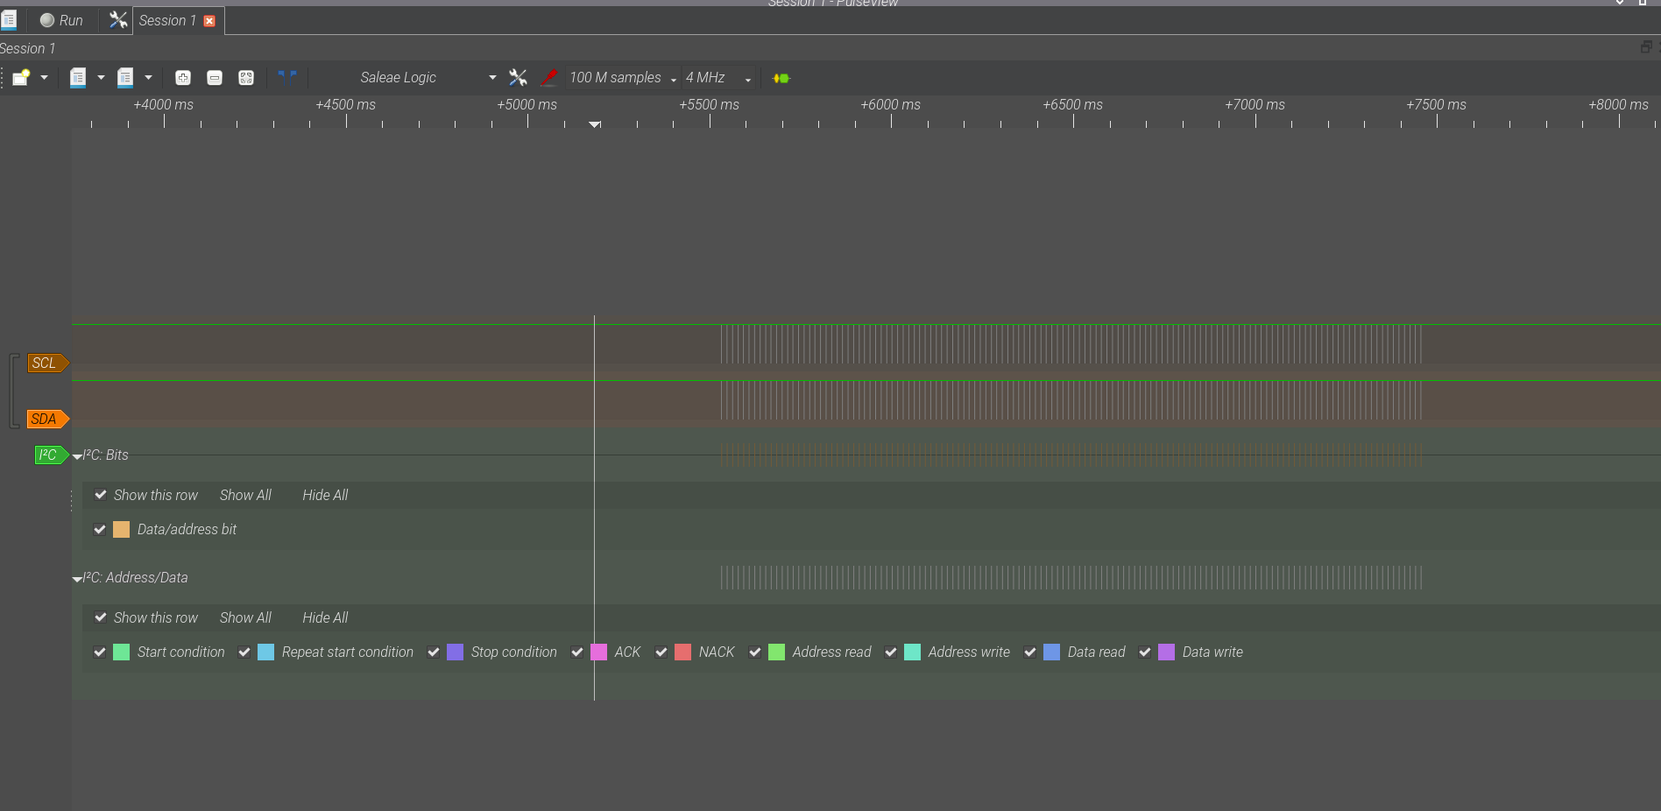Open the 4 MHz sample rate dropdown
Image resolution: width=1661 pixels, height=811 pixels.
coord(718,78)
